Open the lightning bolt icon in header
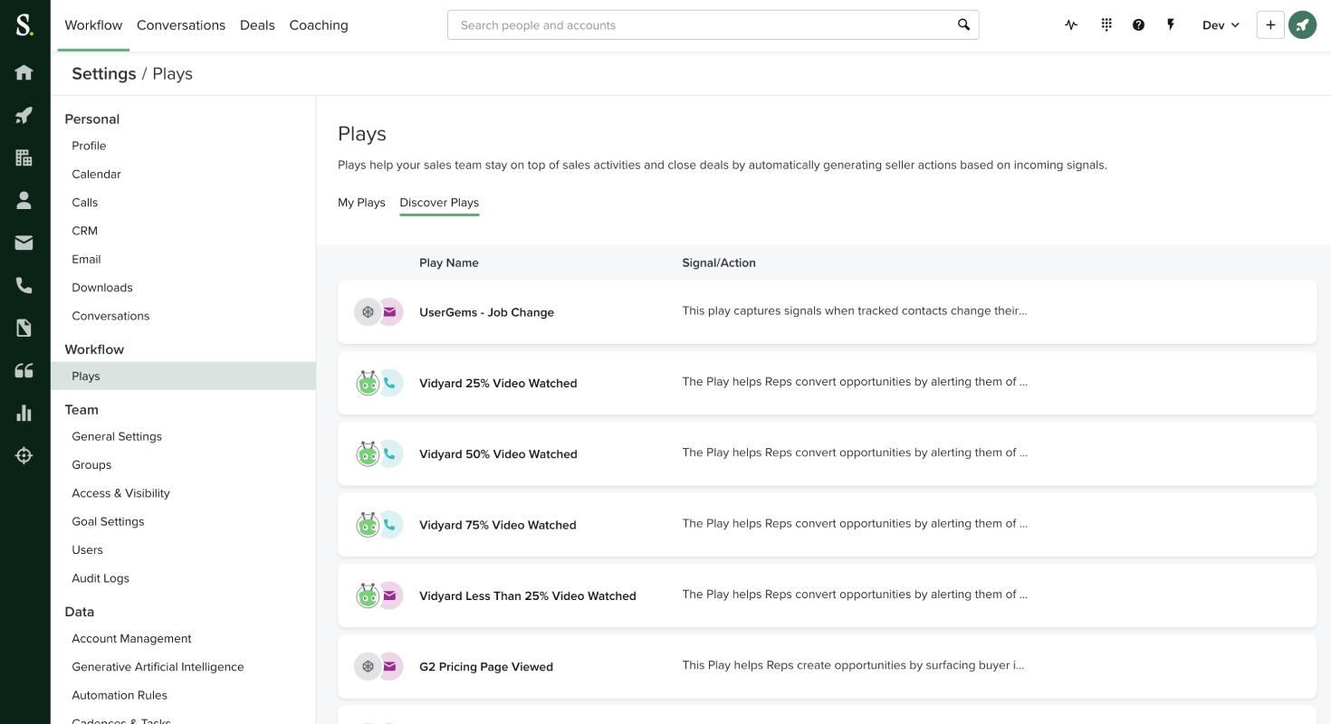Image resolution: width=1331 pixels, height=724 pixels. pyautogui.click(x=1171, y=25)
